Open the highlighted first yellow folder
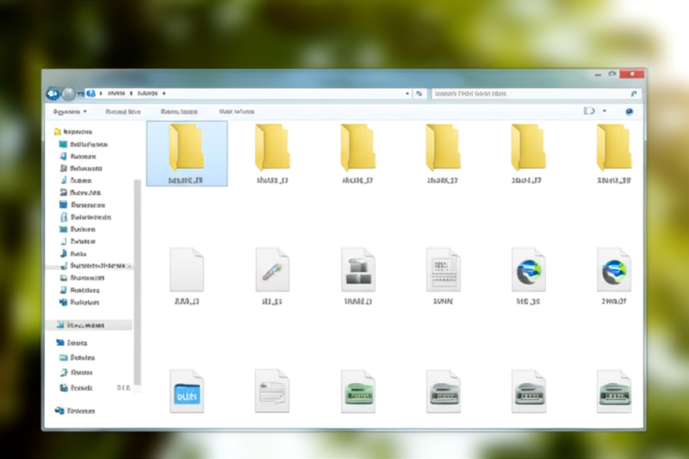This screenshot has height=459, width=689. click(x=186, y=147)
